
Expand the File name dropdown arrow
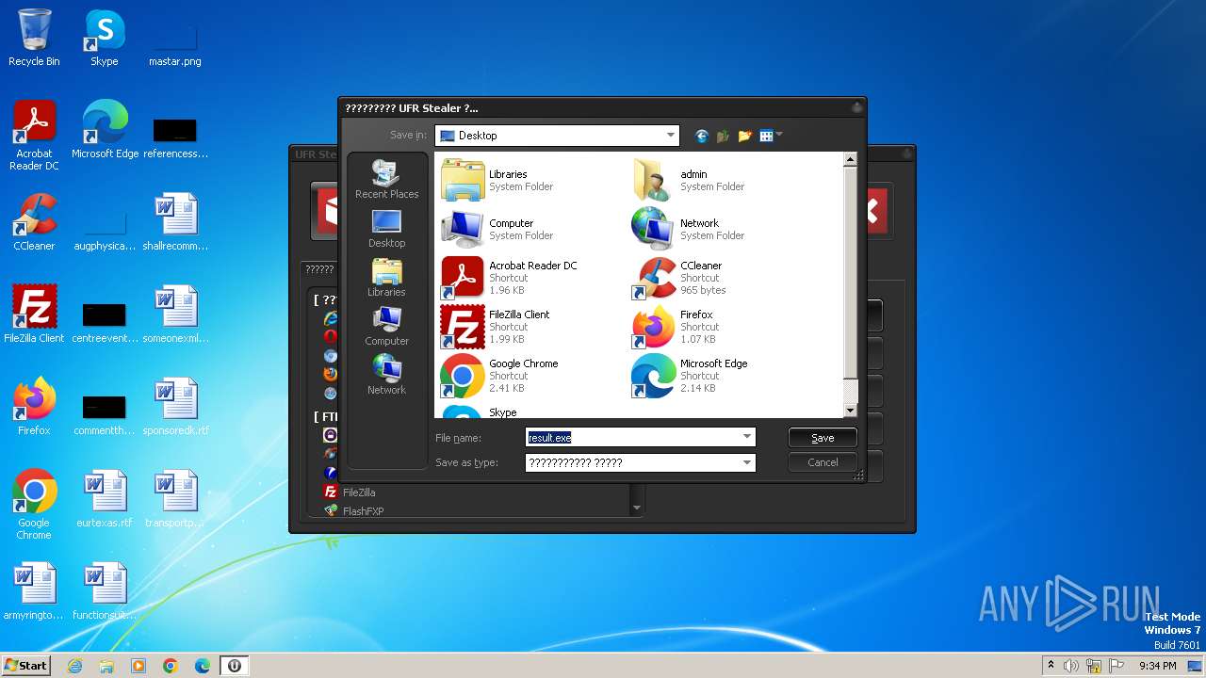point(747,438)
